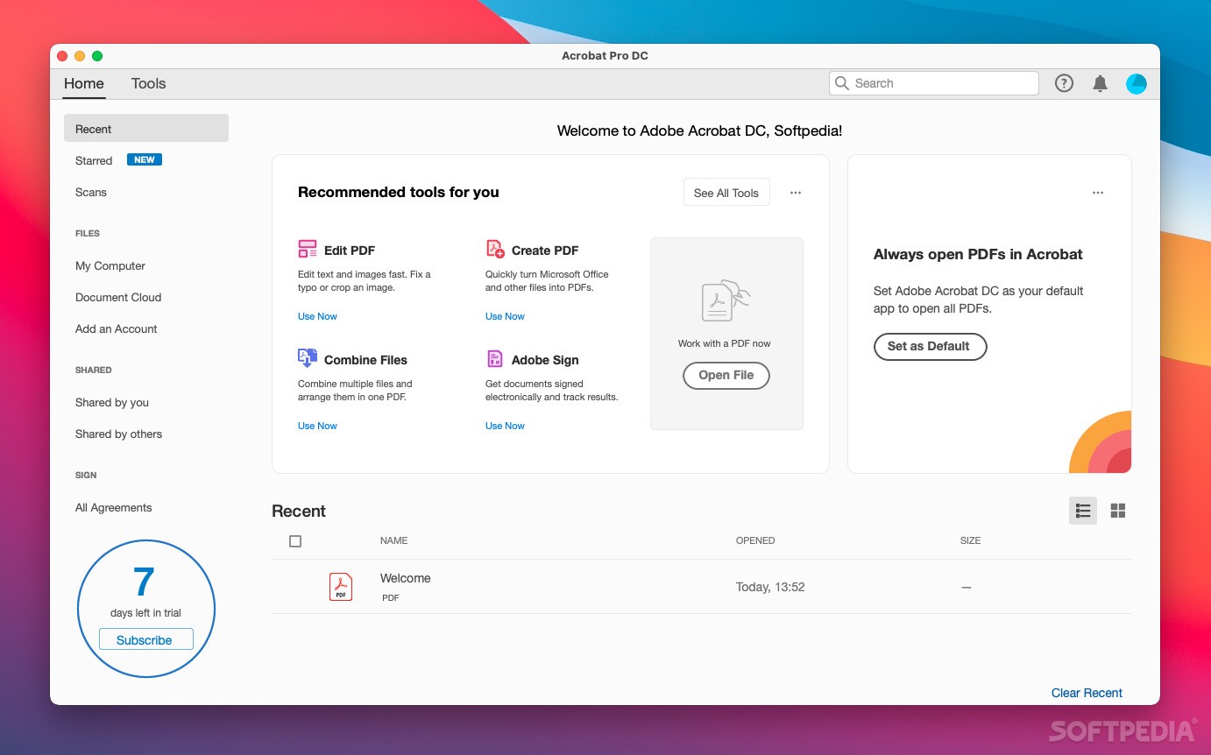Sort by the NAME column header
The height and width of the screenshot is (755, 1211).
[394, 540]
